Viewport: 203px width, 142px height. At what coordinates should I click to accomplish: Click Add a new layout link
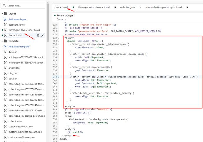(17, 19)
